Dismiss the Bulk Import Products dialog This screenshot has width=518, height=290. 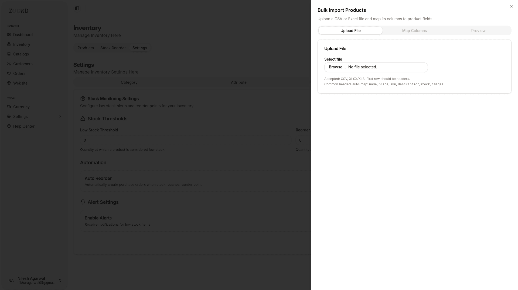click(511, 6)
